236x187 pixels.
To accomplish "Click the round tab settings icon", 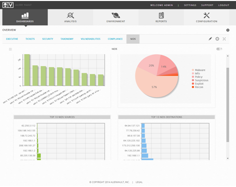I will (x=217, y=39).
